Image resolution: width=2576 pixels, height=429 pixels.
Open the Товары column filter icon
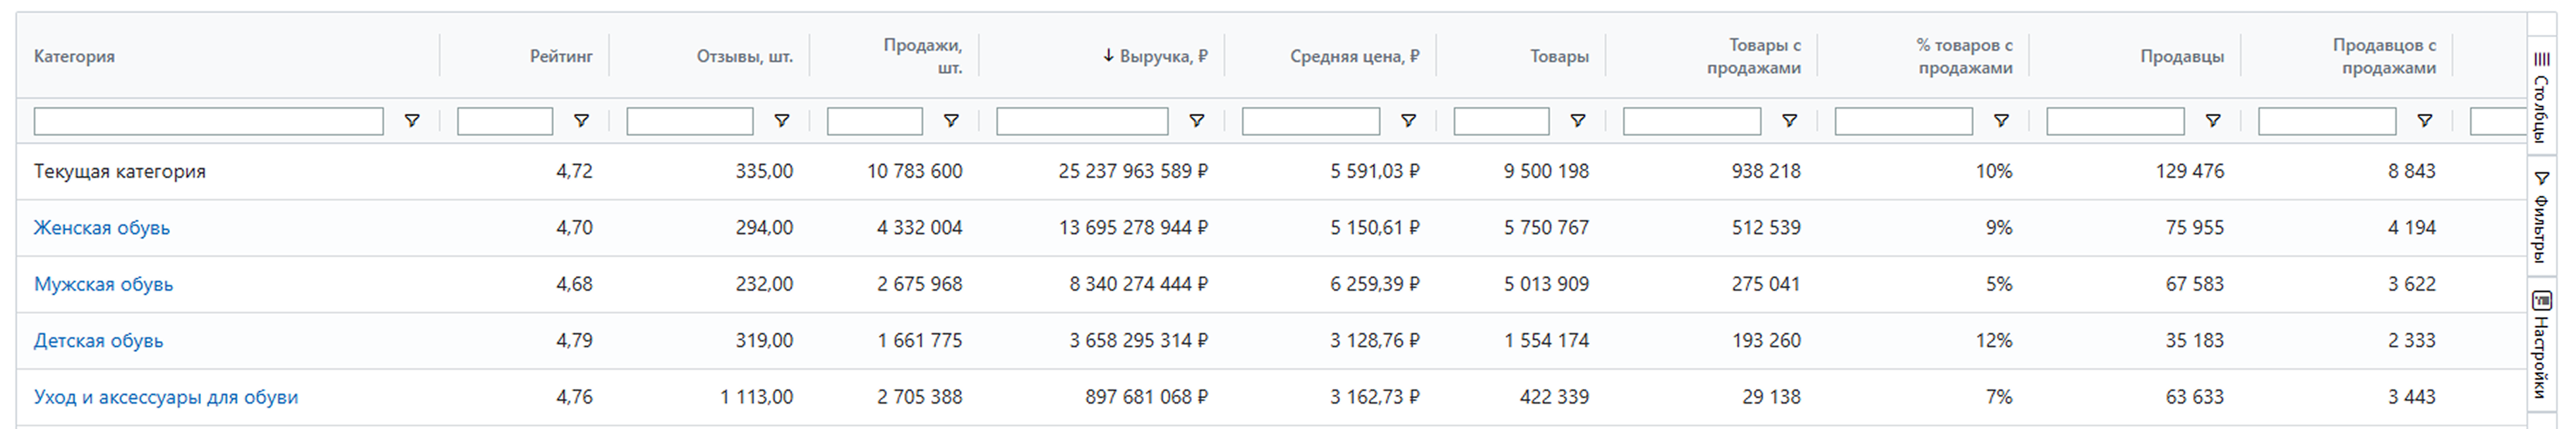pyautogui.click(x=1577, y=121)
